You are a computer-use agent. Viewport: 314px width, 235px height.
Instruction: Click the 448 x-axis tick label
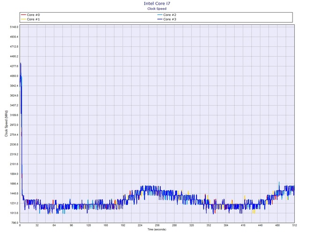pos(260,225)
